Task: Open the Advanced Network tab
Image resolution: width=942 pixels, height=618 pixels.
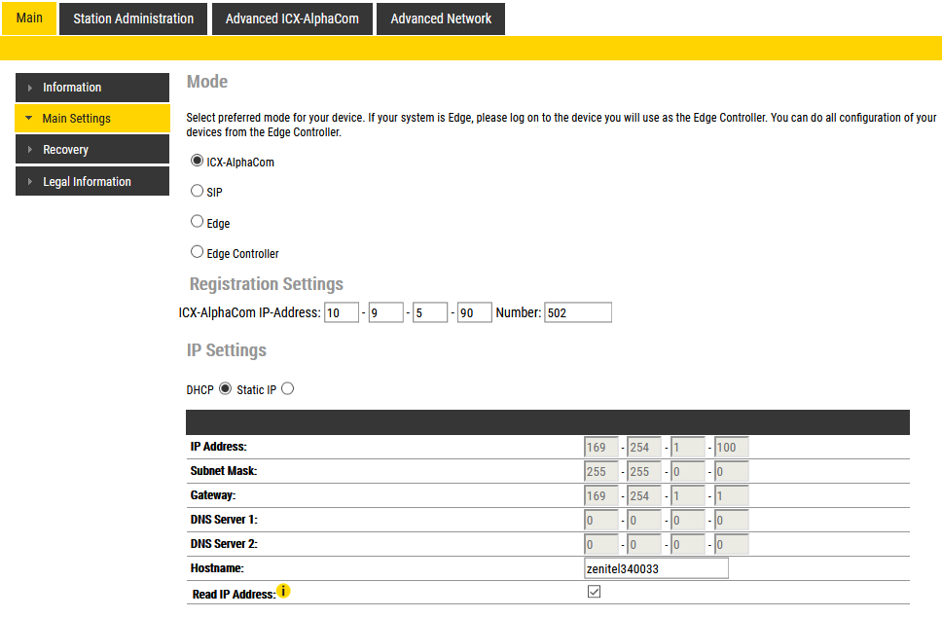Action: point(441,18)
